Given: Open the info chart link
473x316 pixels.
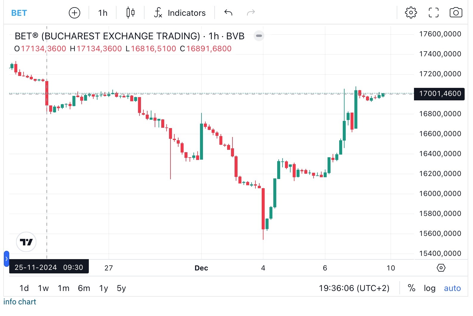Looking at the screenshot, I should click(20, 302).
